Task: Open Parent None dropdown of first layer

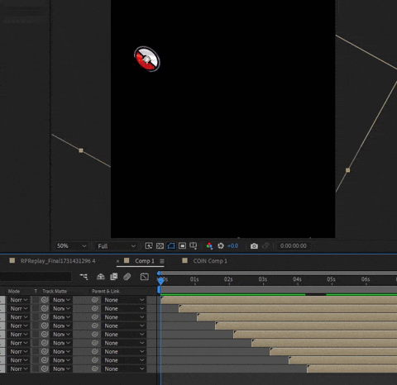Action: click(x=124, y=300)
